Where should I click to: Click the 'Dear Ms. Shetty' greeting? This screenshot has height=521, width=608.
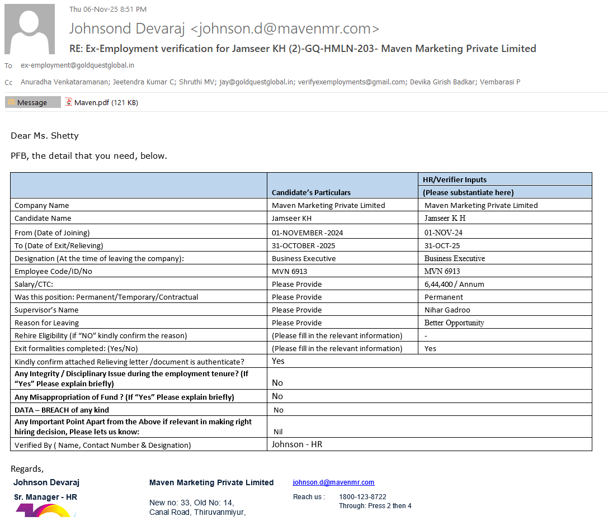pos(45,136)
